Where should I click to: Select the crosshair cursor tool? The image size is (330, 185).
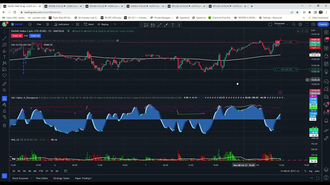pos(4,32)
